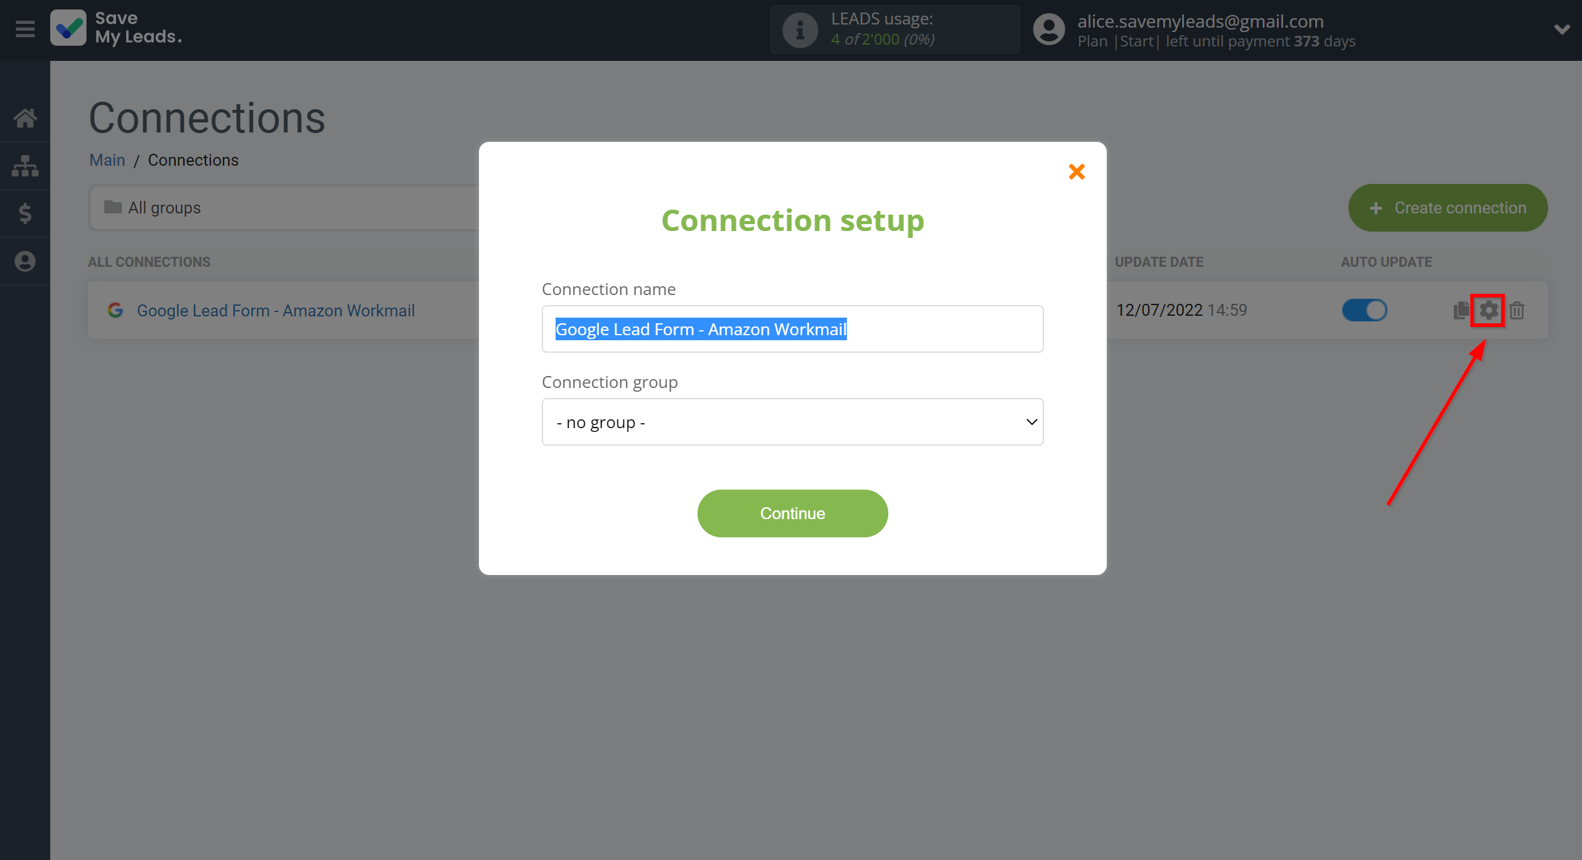Click the connection name input field
Screen dimensions: 1582x860
[792, 330]
